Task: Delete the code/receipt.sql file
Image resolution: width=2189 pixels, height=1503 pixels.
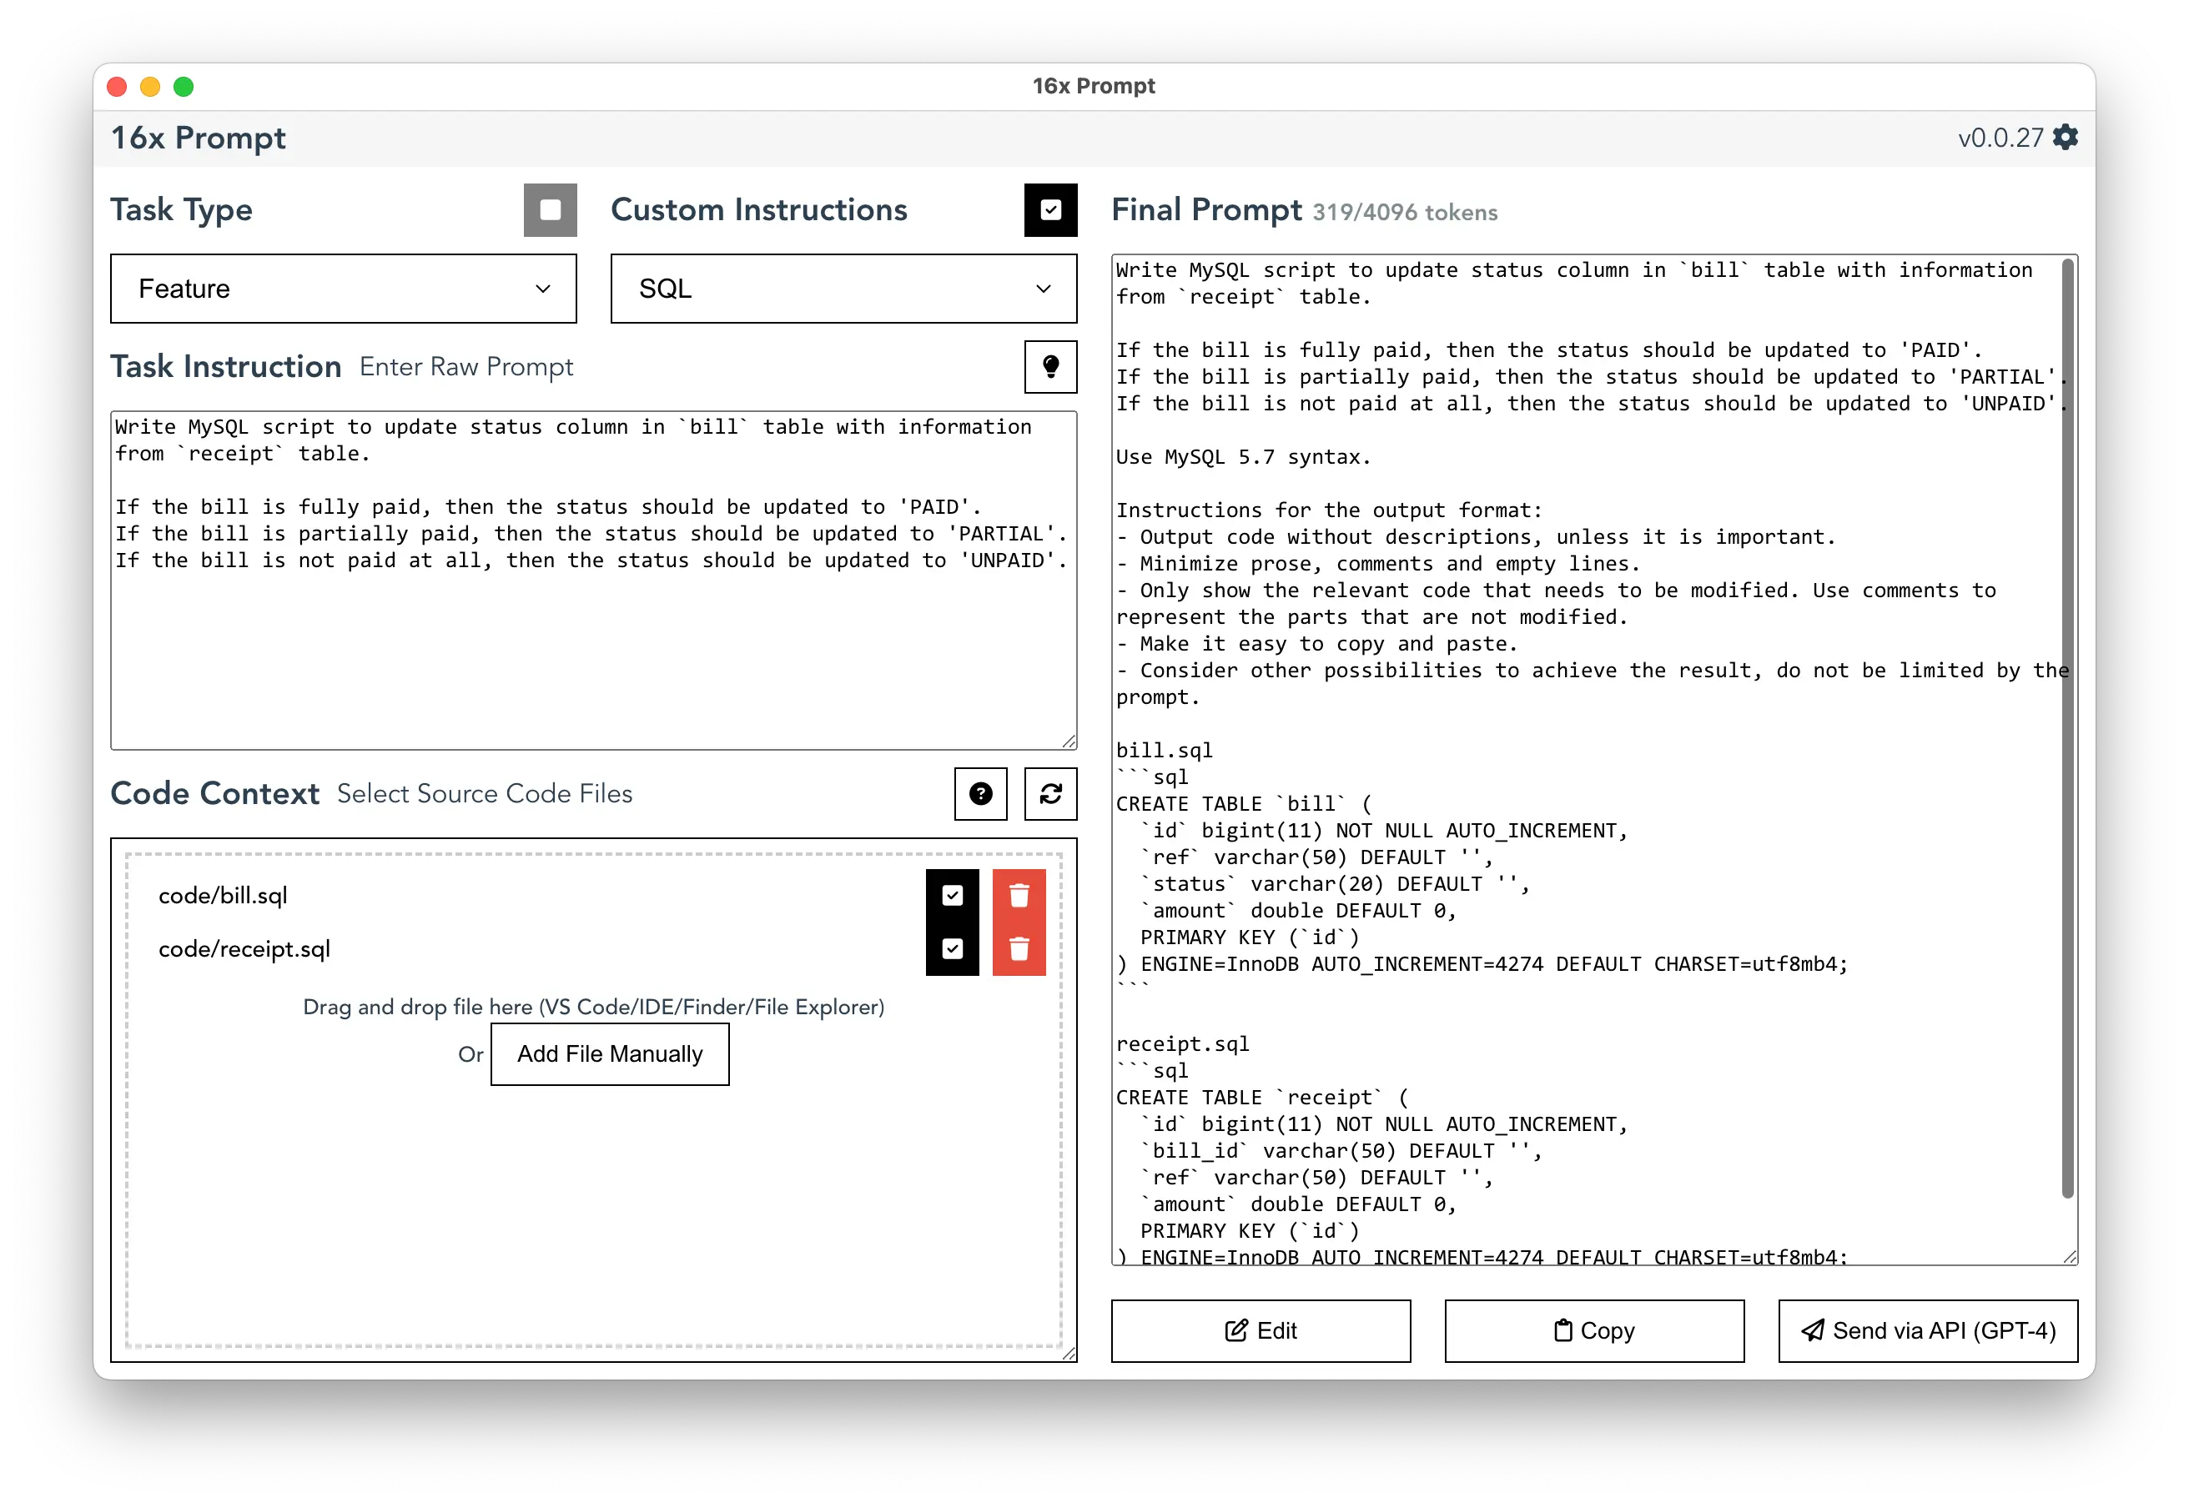Action: coord(1019,948)
